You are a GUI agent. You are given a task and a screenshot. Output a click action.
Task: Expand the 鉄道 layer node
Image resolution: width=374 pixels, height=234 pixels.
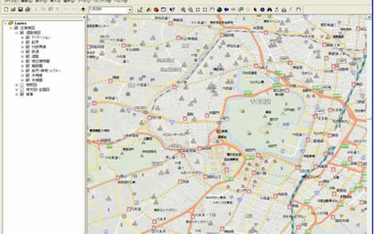click(22, 51)
